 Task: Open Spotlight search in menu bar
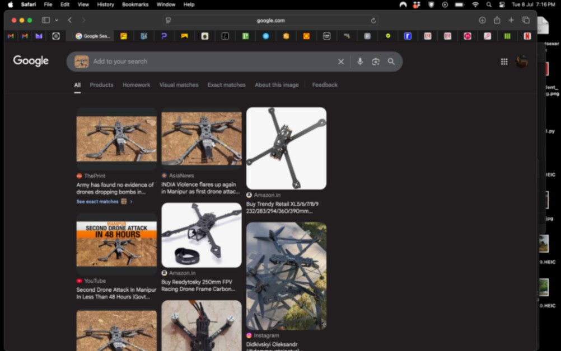tap(489, 4)
